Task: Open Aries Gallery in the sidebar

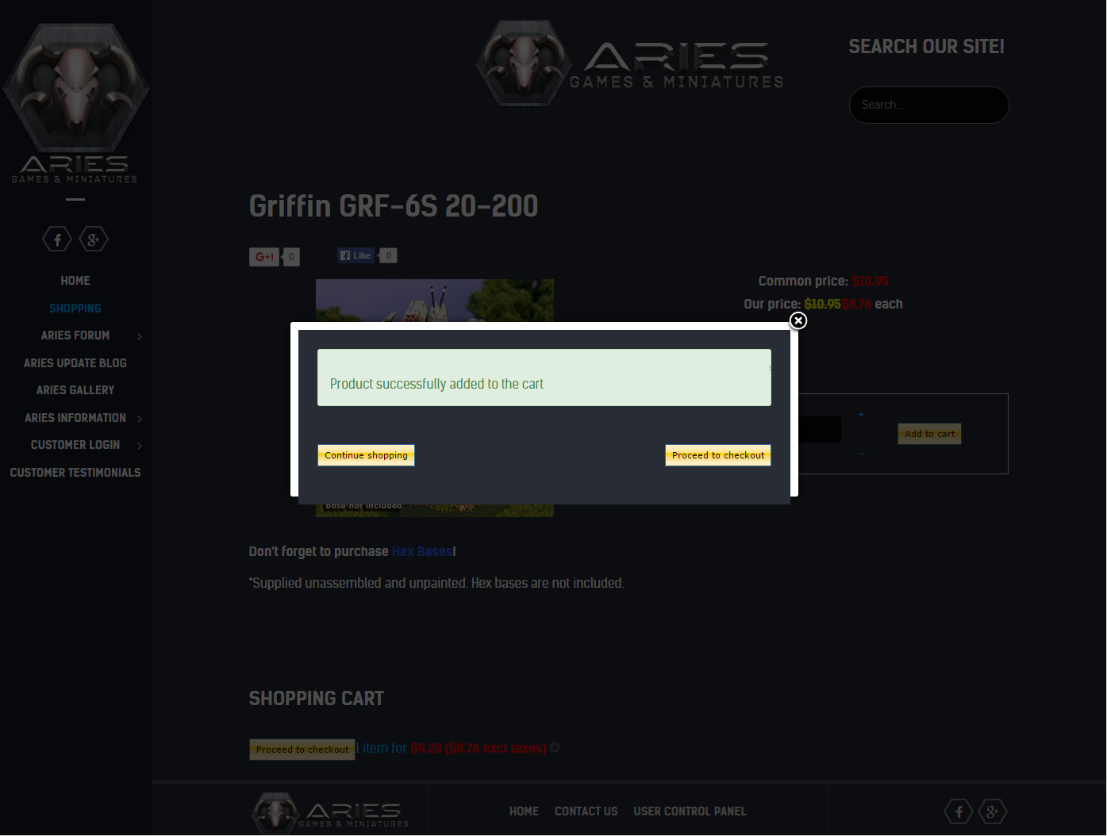Action: [x=75, y=390]
